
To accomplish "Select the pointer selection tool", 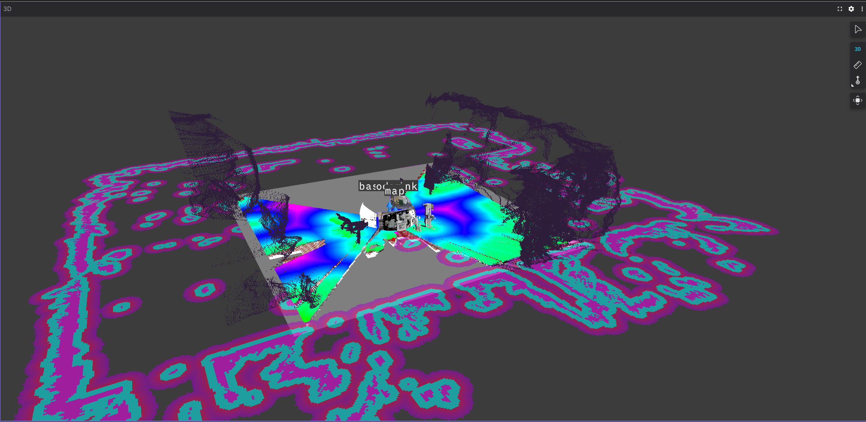I will [858, 29].
